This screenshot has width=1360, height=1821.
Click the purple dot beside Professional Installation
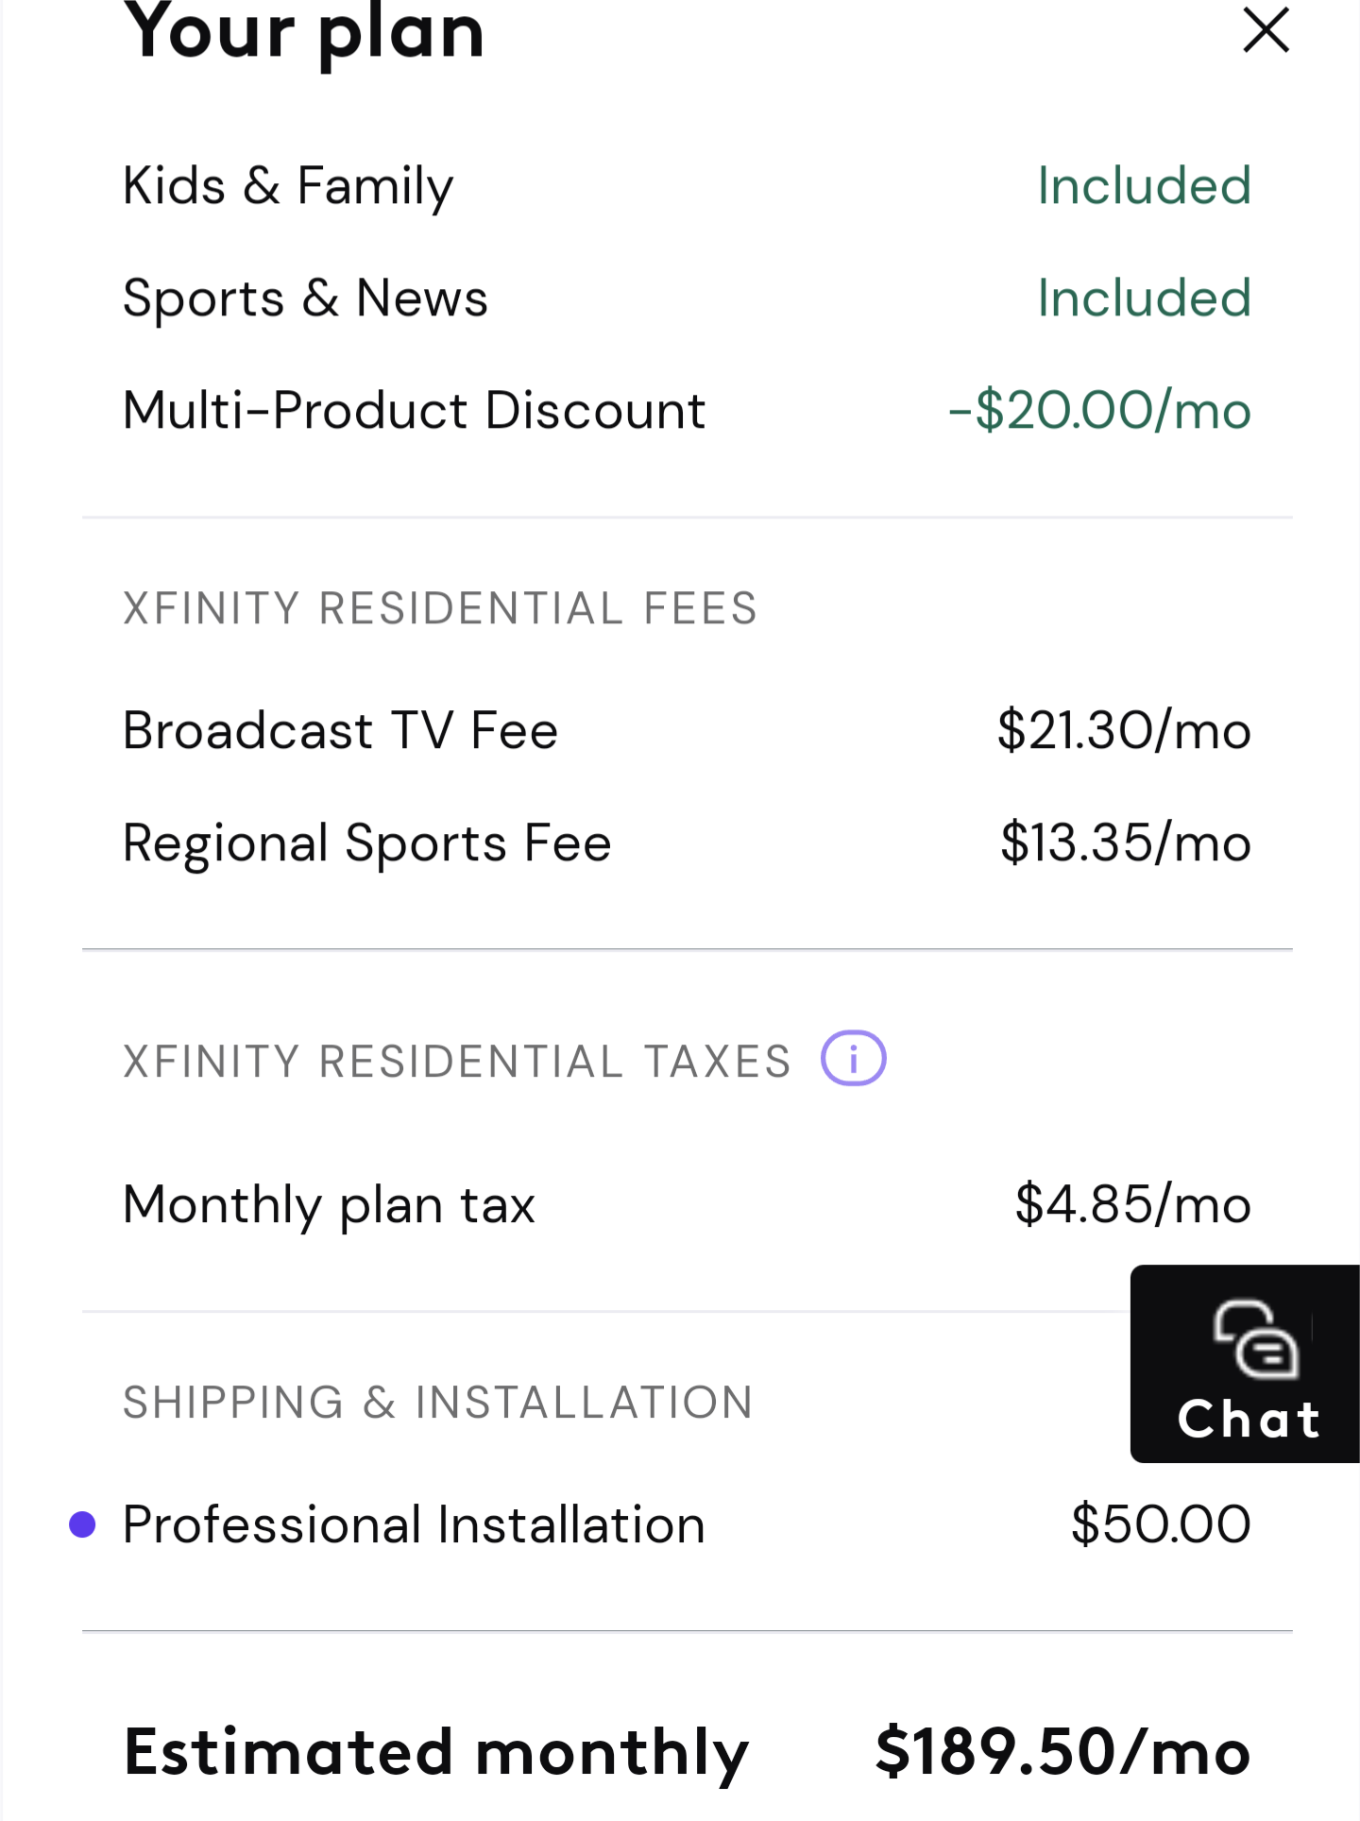click(x=83, y=1523)
